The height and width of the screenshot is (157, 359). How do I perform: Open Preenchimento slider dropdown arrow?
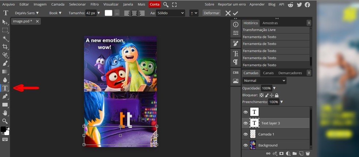(x=282, y=102)
